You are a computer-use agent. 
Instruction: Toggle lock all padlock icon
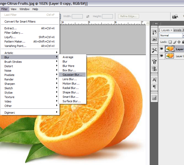183,42
